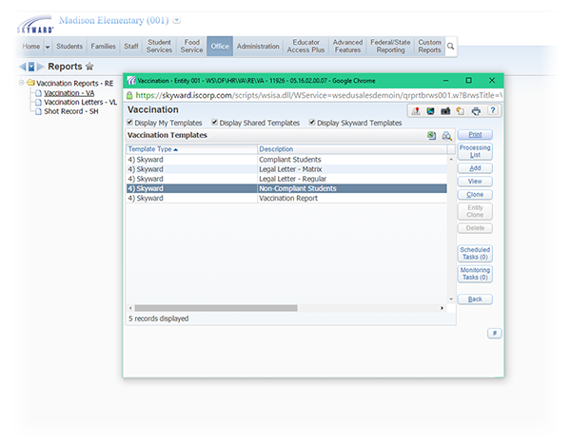Click the back arrow beside Reports
This screenshot has height=446, width=571.
point(23,67)
